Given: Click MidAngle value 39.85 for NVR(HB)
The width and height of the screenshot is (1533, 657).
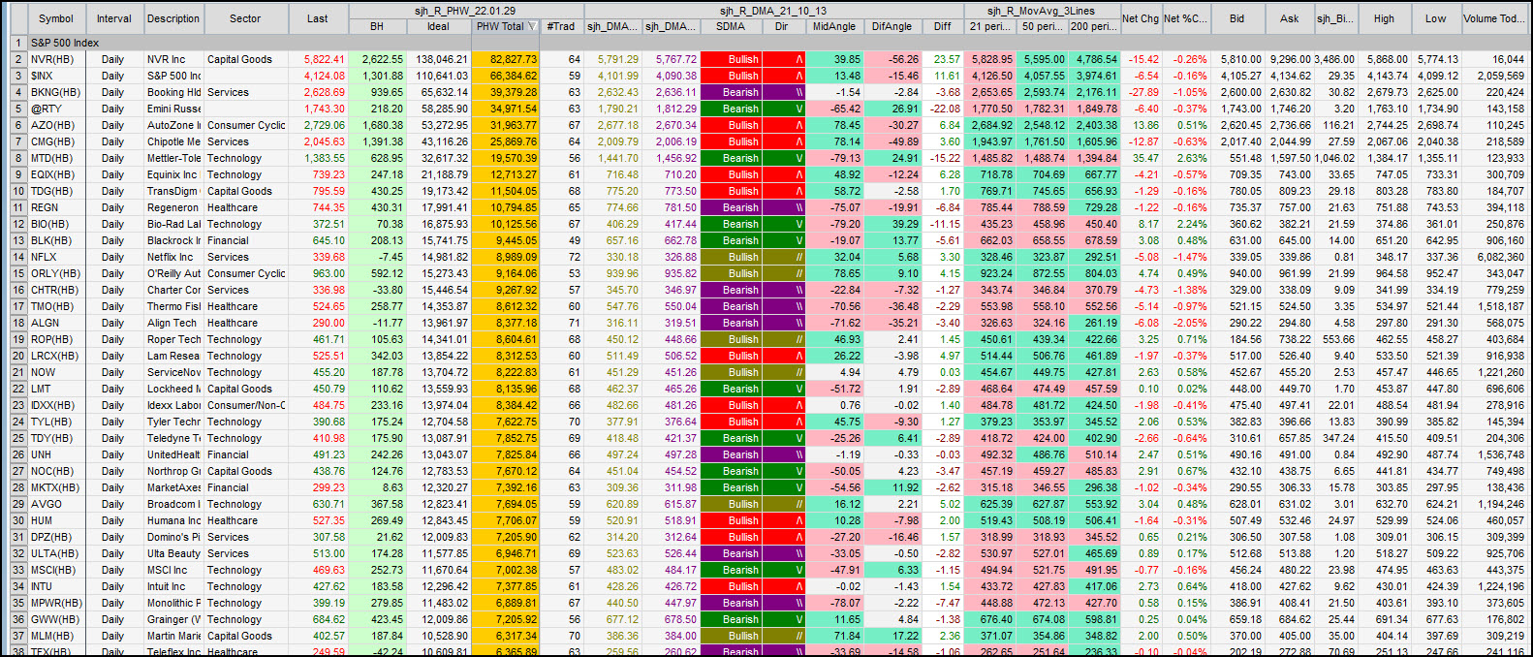Looking at the screenshot, I should 834,59.
